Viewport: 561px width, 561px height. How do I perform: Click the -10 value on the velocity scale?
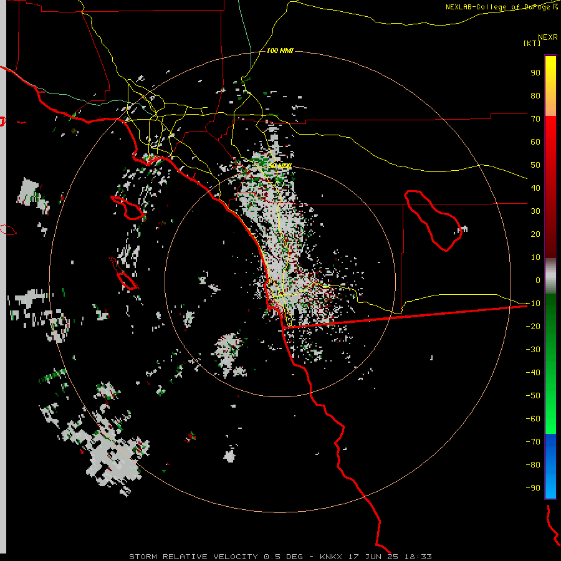click(533, 304)
